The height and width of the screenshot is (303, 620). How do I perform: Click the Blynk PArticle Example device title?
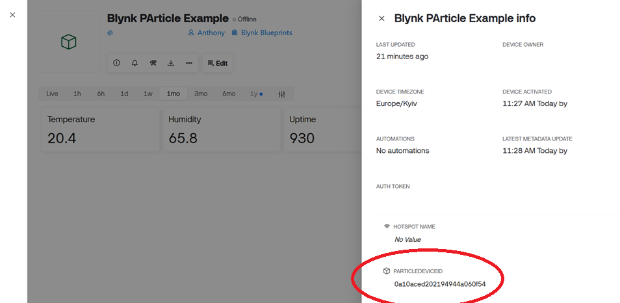coord(168,18)
